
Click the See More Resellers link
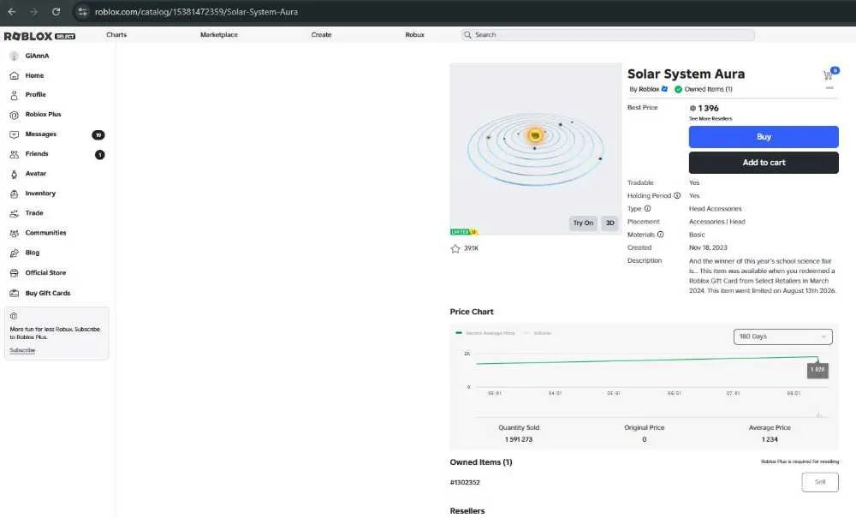point(710,118)
